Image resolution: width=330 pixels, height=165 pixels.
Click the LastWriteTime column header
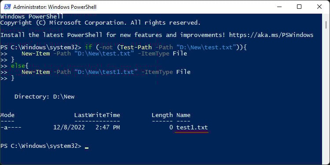pyautogui.click(x=97, y=115)
